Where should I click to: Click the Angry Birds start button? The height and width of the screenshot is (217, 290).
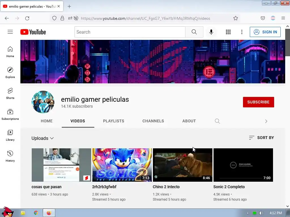point(7,212)
